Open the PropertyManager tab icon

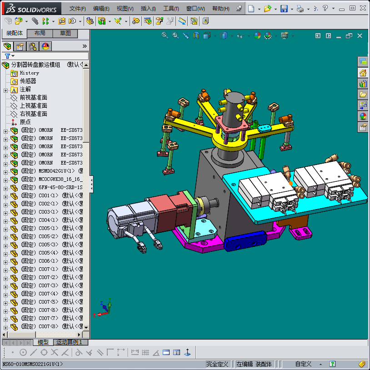tap(20, 46)
